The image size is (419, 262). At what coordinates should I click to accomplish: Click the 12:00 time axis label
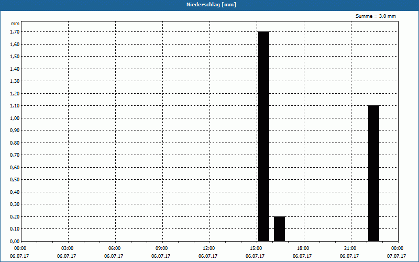click(x=208, y=248)
